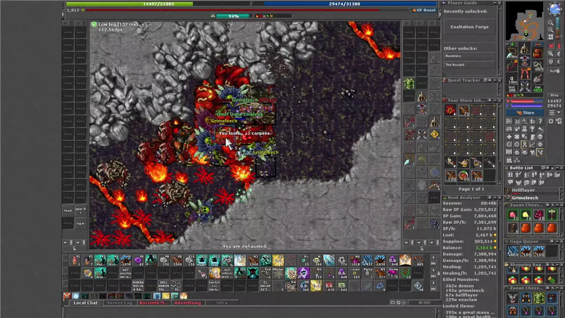Screen dimensions: 565x318
Task: Open the NPCs chat tab
Action: tap(222, 303)
